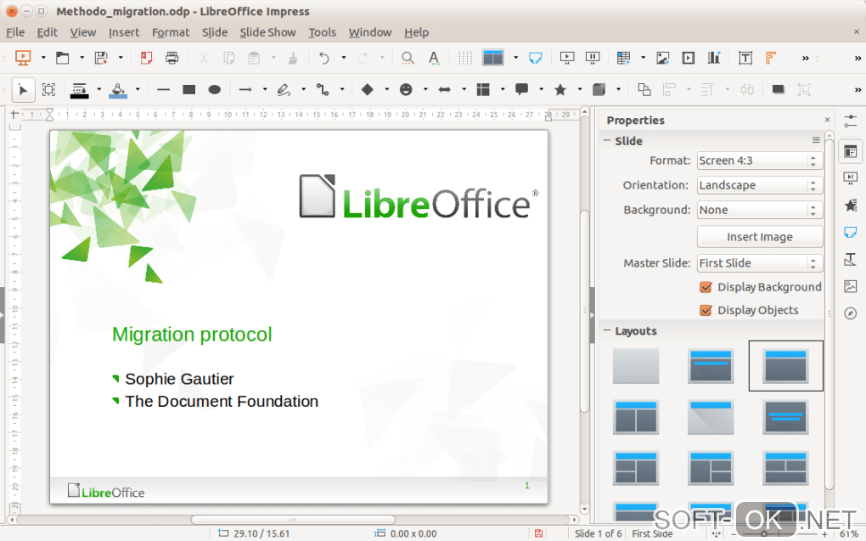Run the spelling check icon

tap(434, 58)
